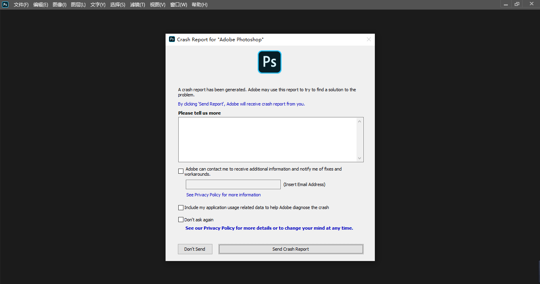Screen dimensions: 540x284
Task: Open the 图像 menu
Action: tap(59, 5)
